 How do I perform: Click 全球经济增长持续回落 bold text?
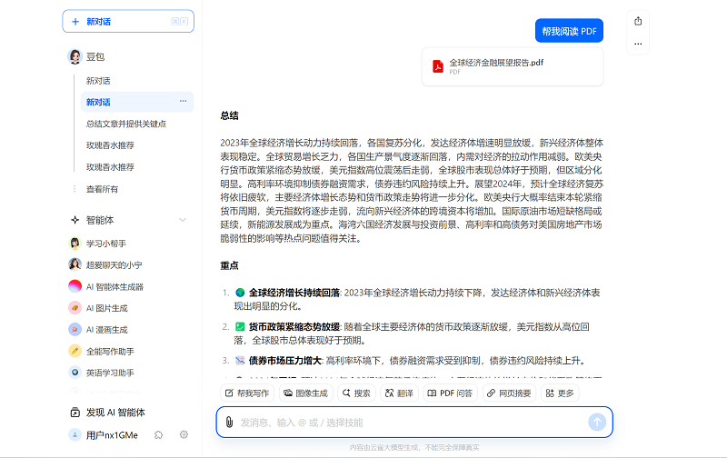coord(294,293)
